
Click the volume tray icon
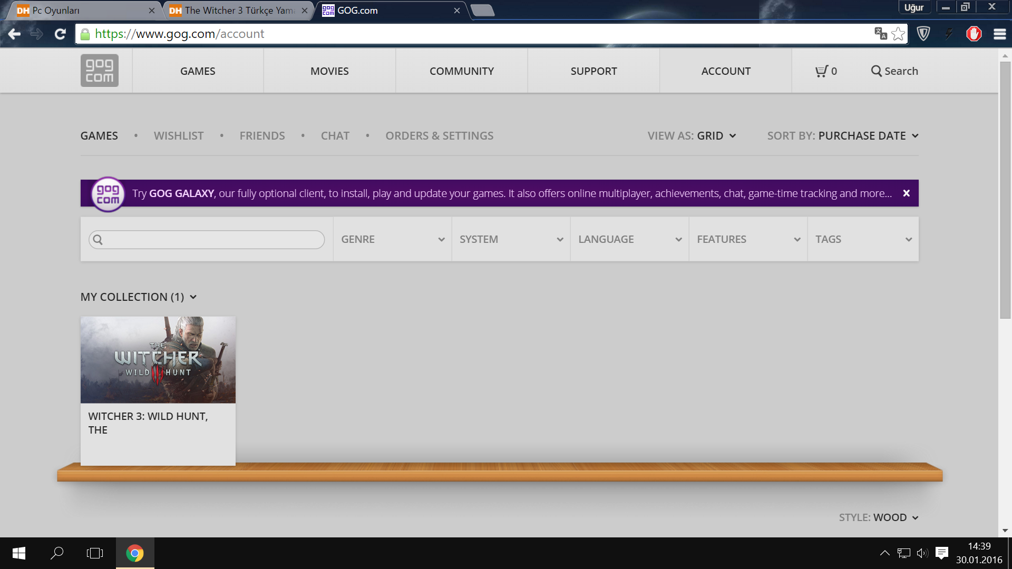tap(922, 553)
